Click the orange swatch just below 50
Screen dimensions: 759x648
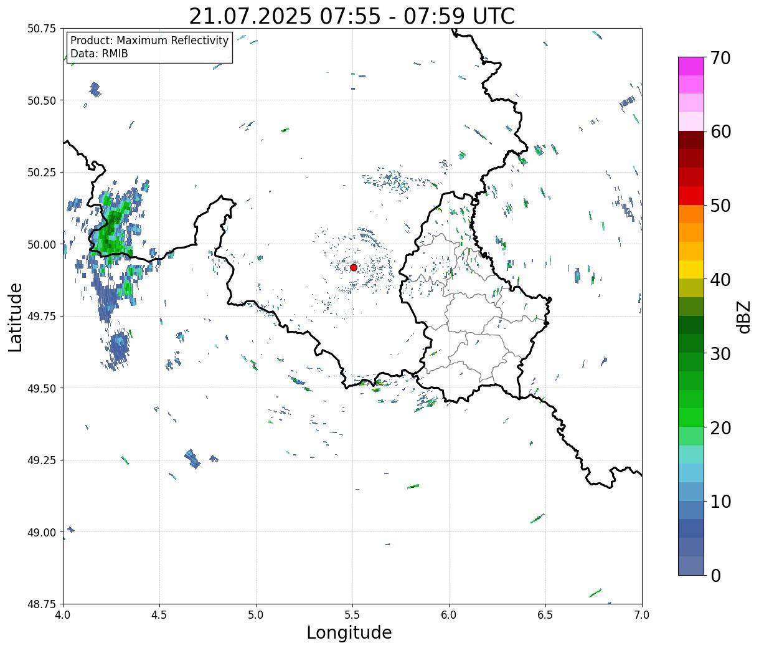click(691, 214)
